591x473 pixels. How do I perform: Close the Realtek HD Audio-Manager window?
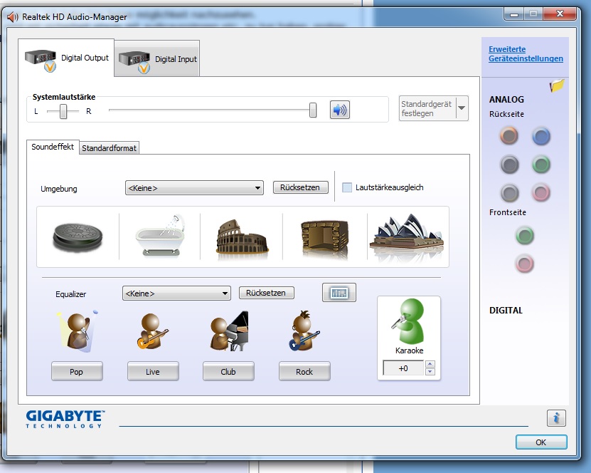click(x=560, y=14)
